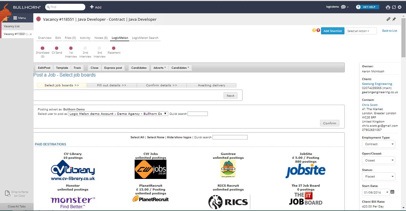Screen dimensions: 406x211
Task: Click the 3rd Interview stage dot
Action: pyautogui.click(x=99, y=48)
